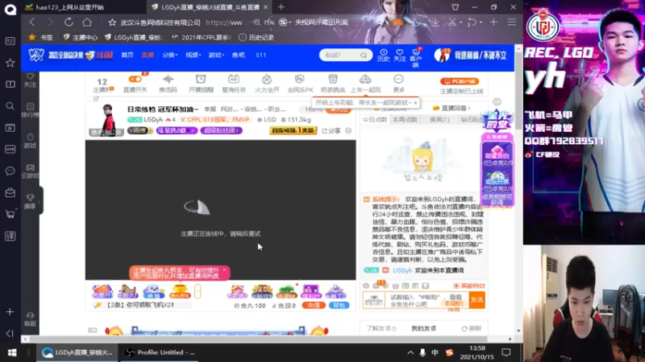Open the 2021年CFPL bookmark

(x=202, y=37)
